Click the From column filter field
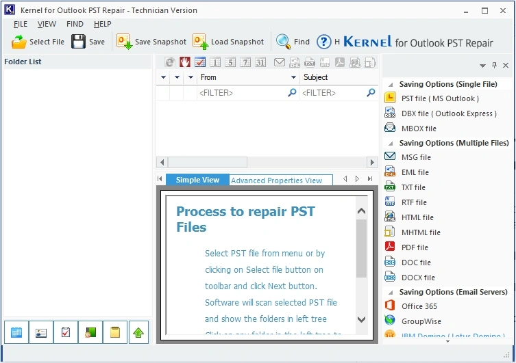516x363 pixels. pyautogui.click(x=247, y=93)
